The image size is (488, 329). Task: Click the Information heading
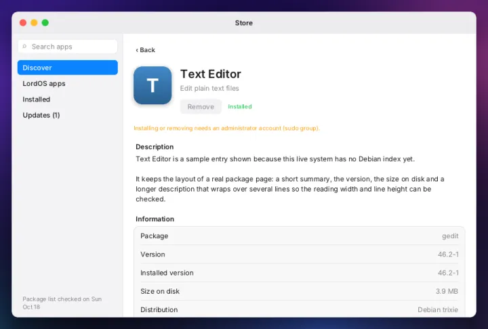click(155, 219)
